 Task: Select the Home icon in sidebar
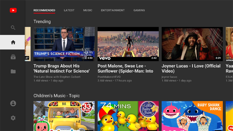[13, 42]
